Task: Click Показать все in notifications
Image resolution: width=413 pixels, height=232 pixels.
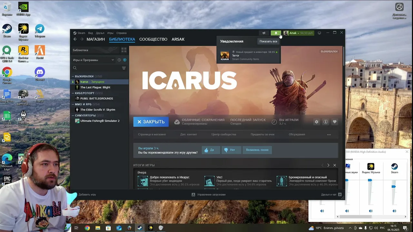Action: click(x=268, y=41)
